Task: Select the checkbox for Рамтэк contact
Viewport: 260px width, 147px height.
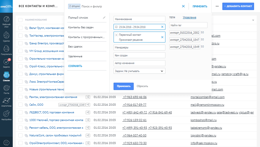Action: (20, 97)
